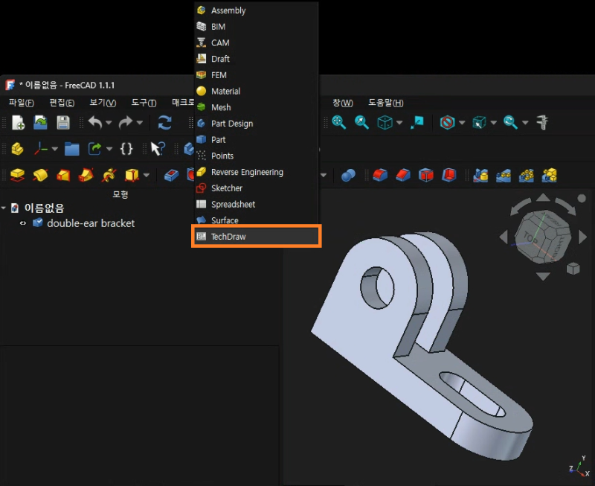The width and height of the screenshot is (595, 486).
Task: Click the Thickness tool icon
Action: click(x=449, y=175)
